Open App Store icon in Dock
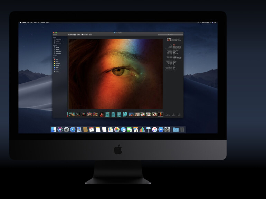 tap(161, 130)
